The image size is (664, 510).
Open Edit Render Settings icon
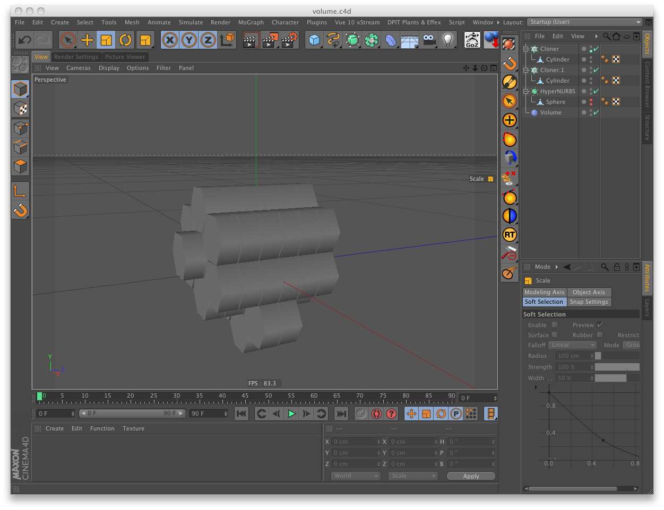click(290, 40)
